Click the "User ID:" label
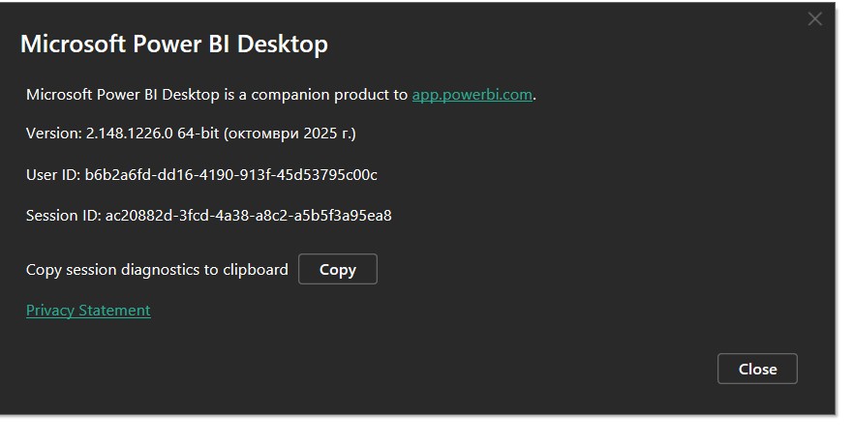 tap(53, 175)
